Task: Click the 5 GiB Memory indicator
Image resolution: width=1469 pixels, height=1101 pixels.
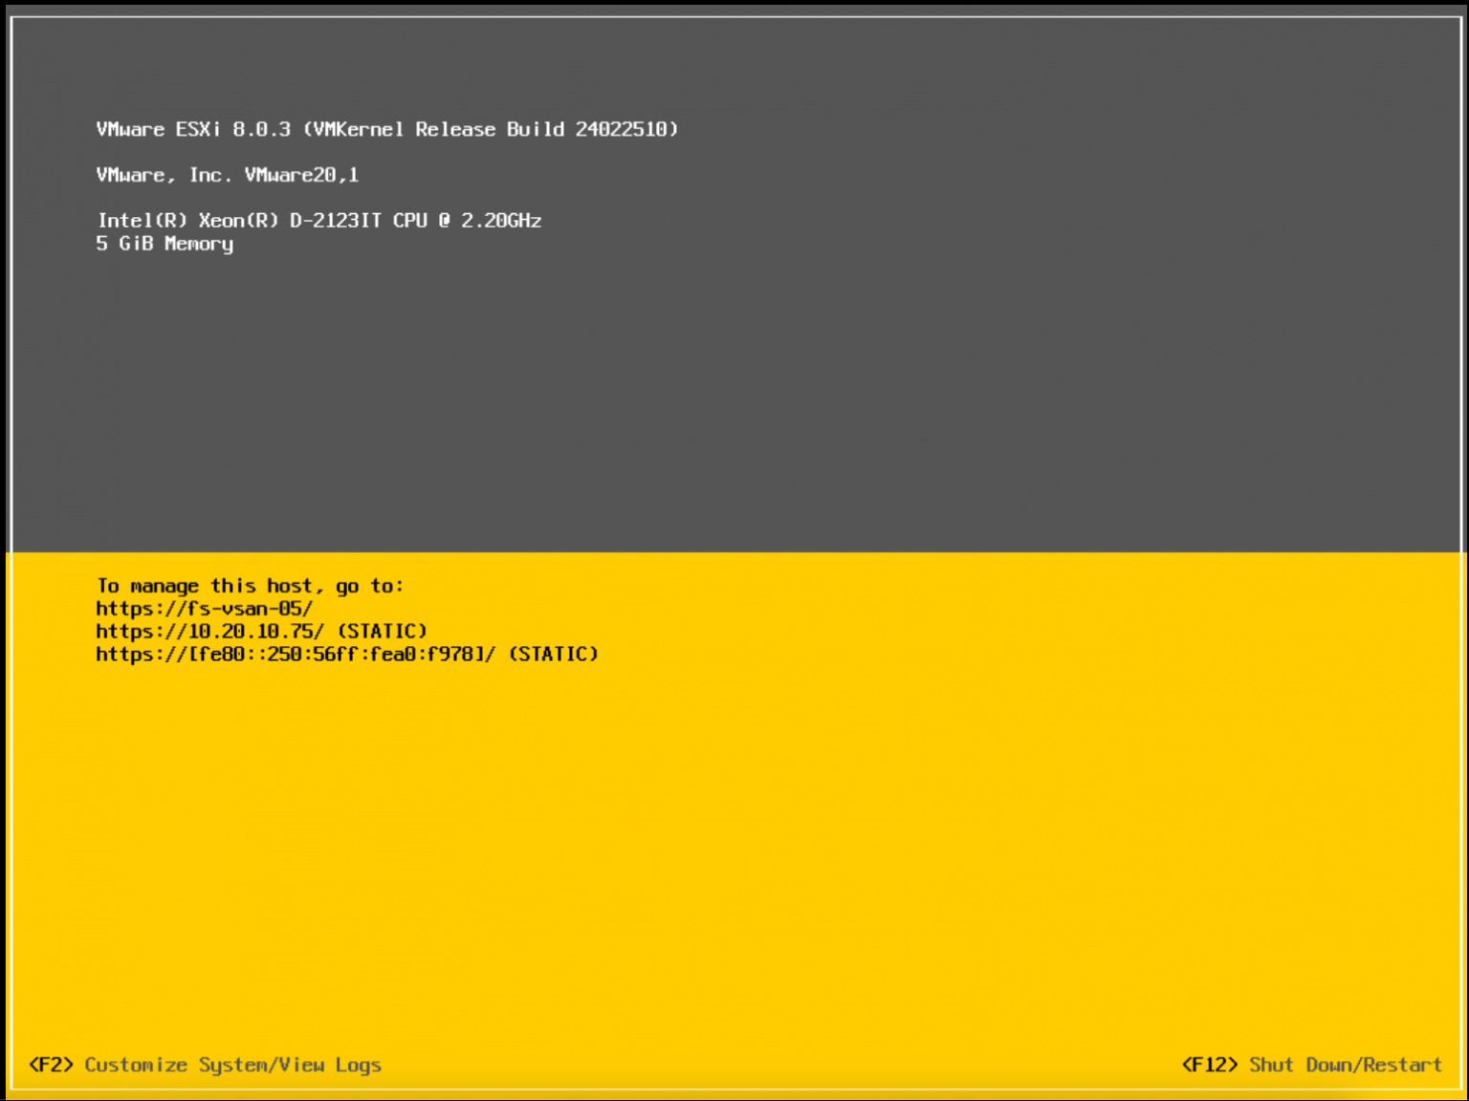Action: click(x=164, y=244)
